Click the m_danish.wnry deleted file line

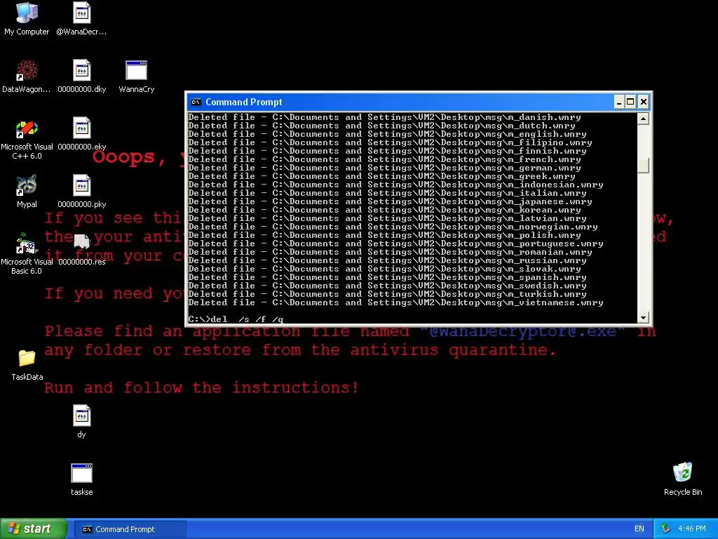coord(385,117)
